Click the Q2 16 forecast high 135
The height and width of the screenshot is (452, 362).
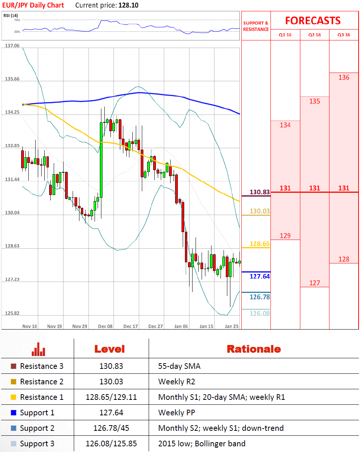(x=315, y=101)
